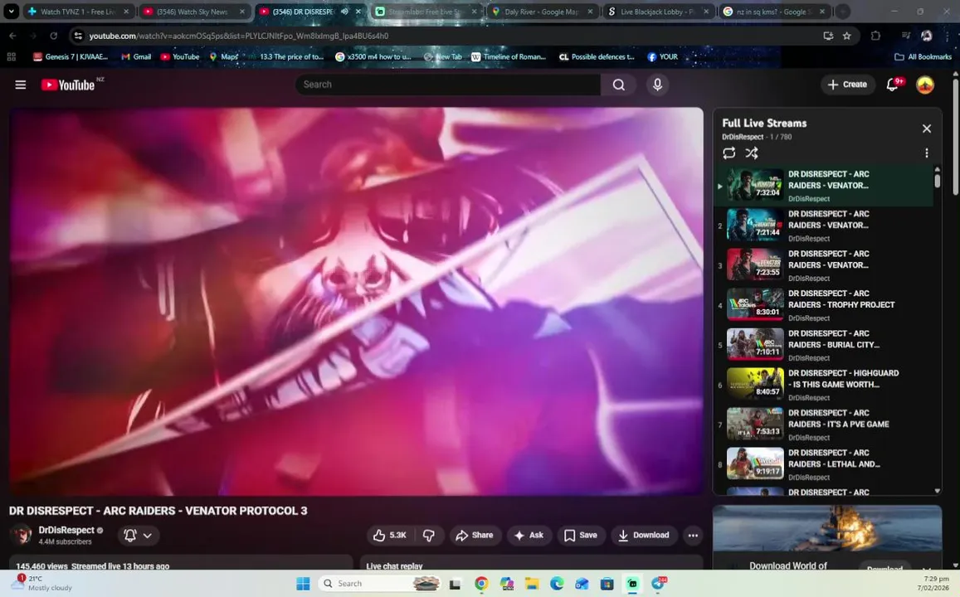Toggle shuffle playlist
The image size is (960, 597).
[x=752, y=153]
